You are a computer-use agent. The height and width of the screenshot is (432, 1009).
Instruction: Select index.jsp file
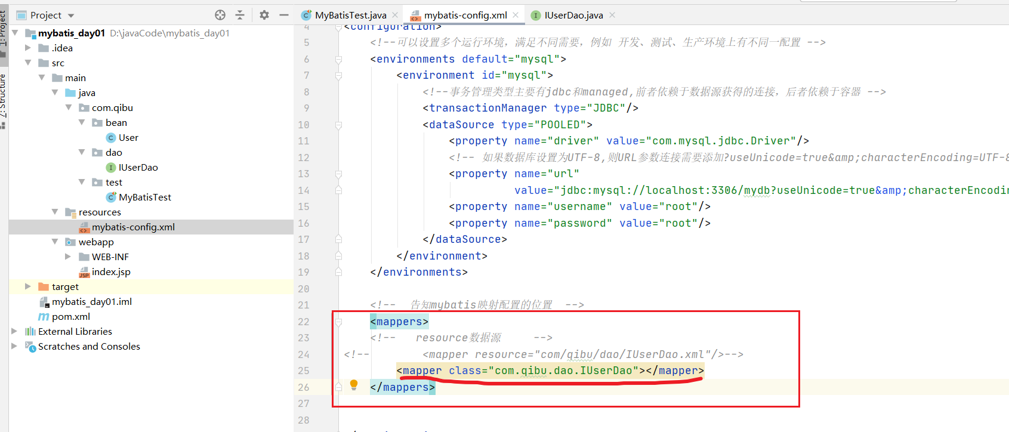[x=111, y=271]
